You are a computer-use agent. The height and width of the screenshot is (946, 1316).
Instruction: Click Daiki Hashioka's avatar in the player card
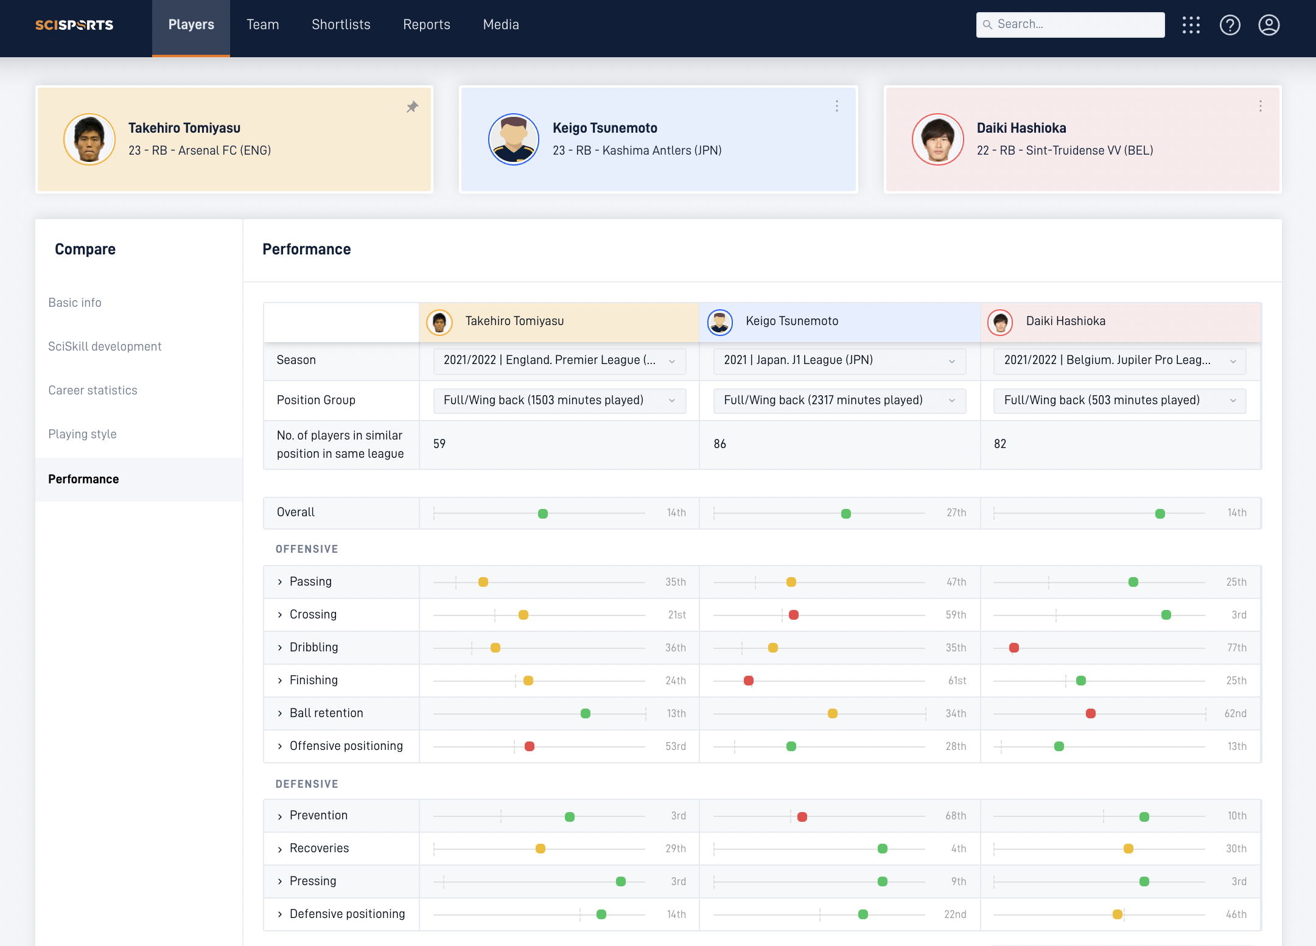tap(937, 139)
